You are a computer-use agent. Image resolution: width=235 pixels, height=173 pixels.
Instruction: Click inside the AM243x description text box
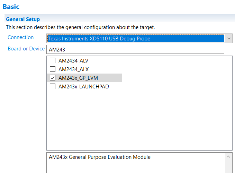coord(135,166)
